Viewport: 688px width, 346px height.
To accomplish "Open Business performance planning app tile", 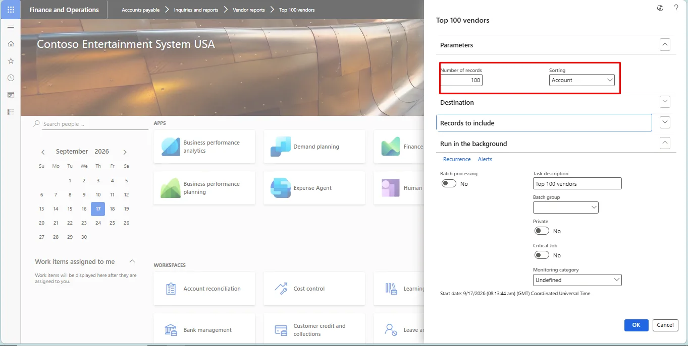I will (x=204, y=188).
